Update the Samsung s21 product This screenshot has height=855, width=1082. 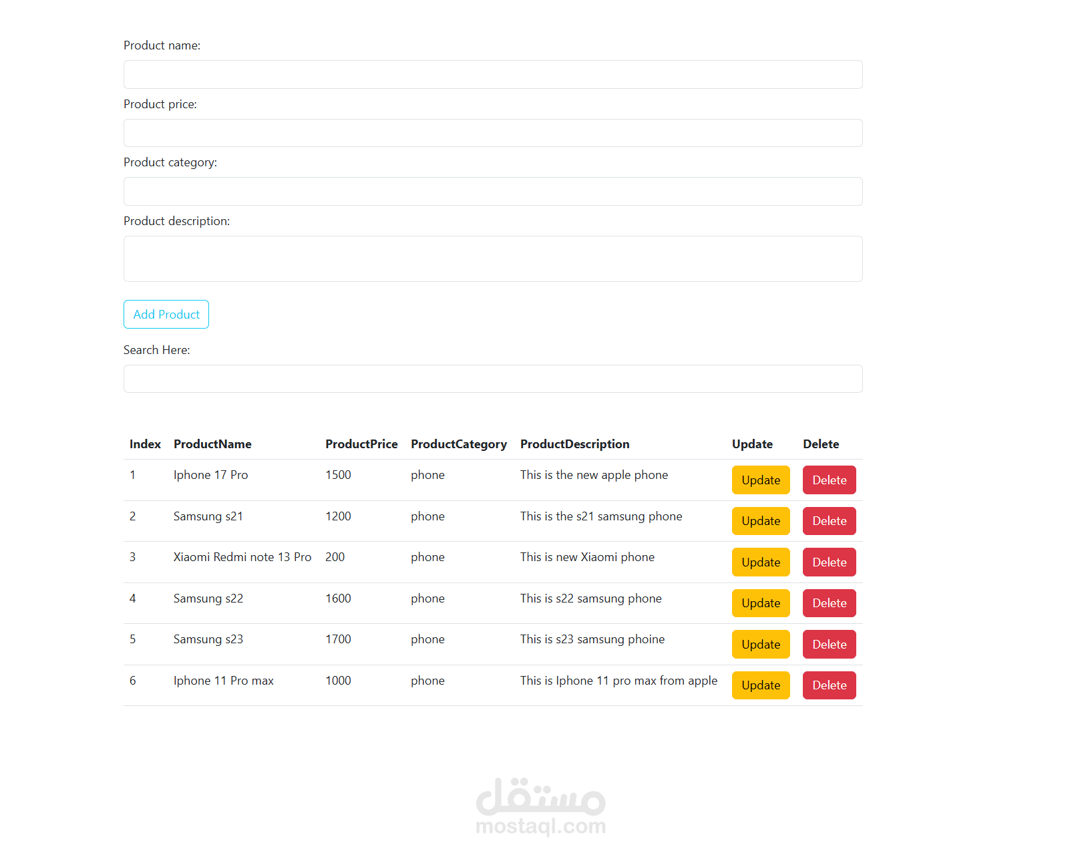pyautogui.click(x=761, y=521)
